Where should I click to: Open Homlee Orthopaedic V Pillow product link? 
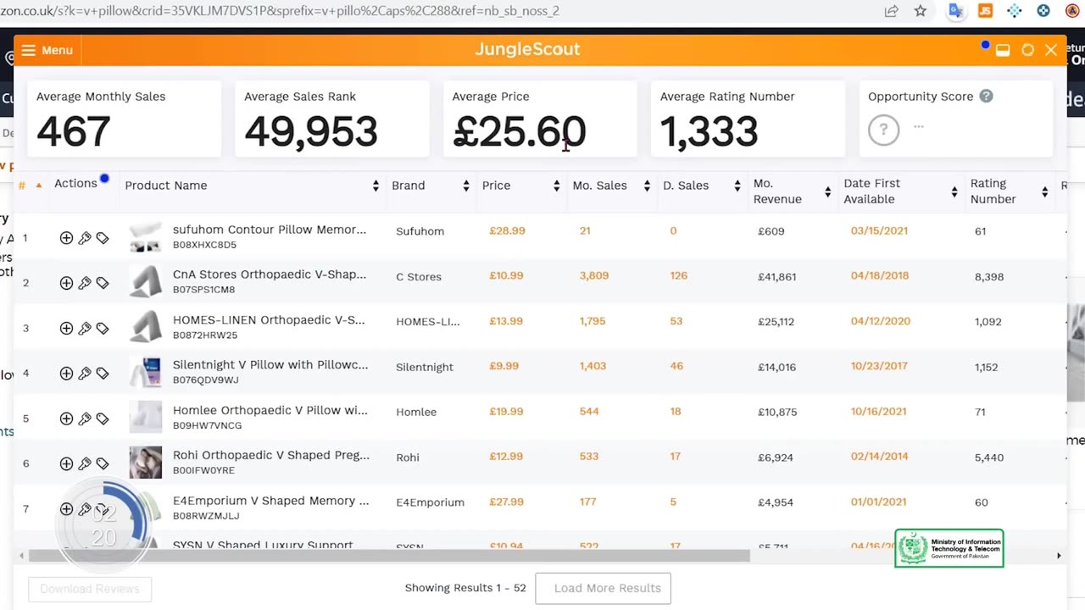pyautogui.click(x=270, y=410)
